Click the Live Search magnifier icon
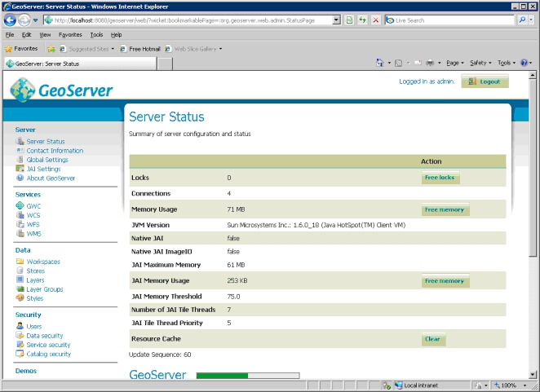The image size is (540, 392). coord(522,20)
